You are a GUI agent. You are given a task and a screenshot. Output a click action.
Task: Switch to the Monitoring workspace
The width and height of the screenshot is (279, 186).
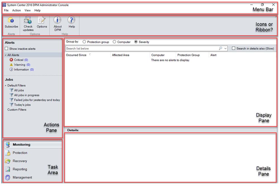33,144
